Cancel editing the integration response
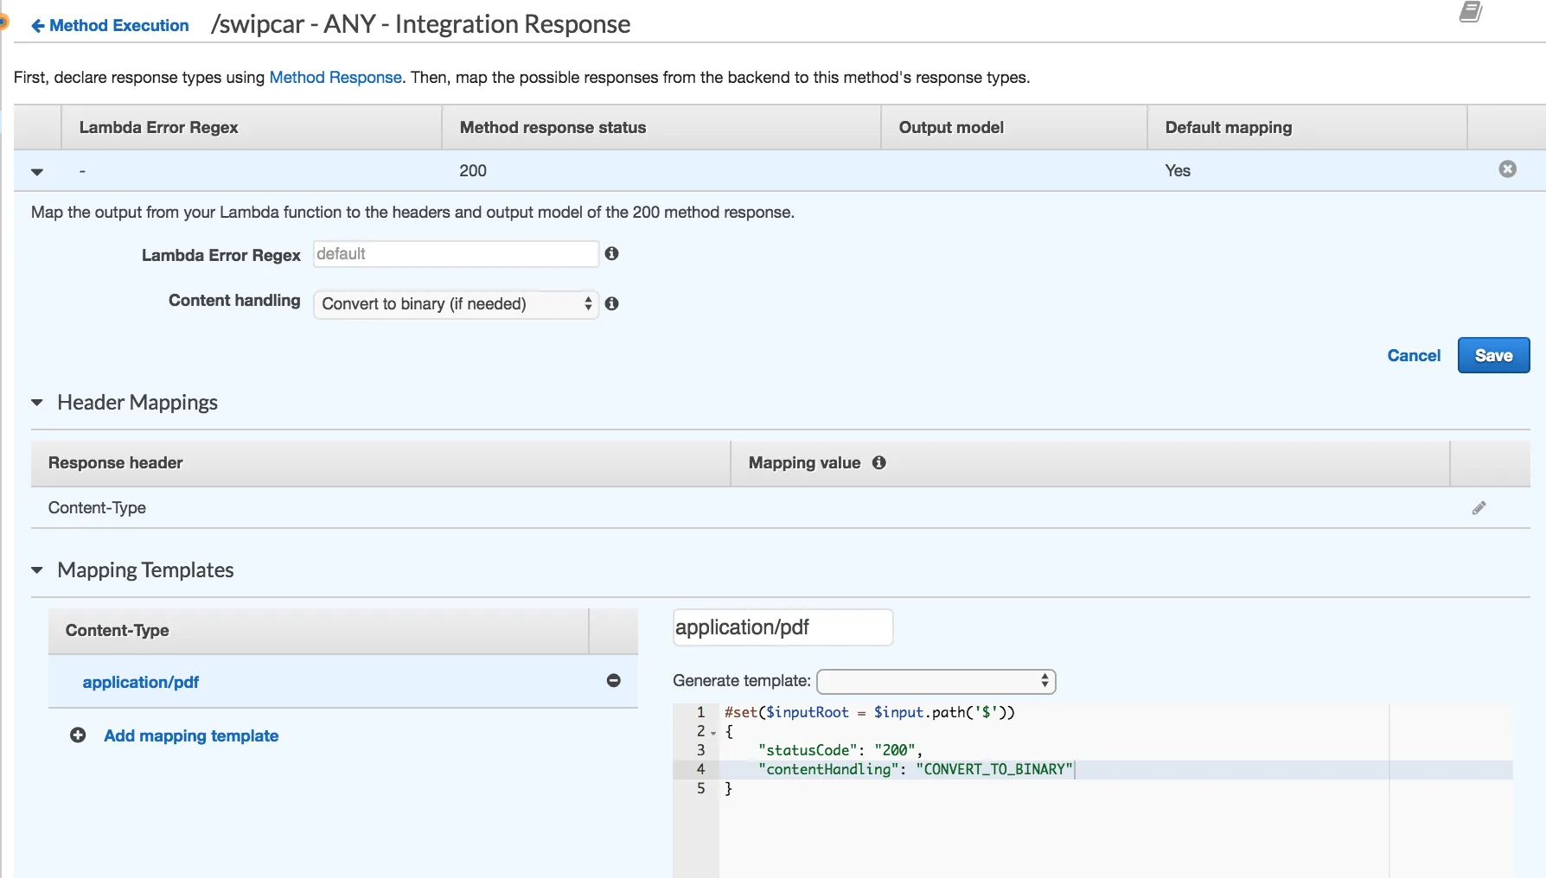 point(1414,355)
